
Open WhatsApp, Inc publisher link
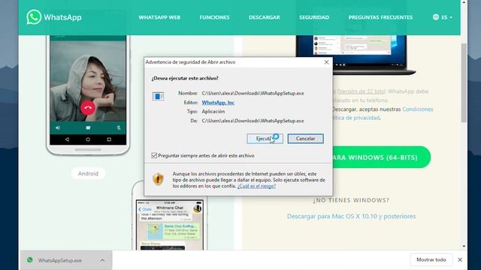(x=218, y=103)
